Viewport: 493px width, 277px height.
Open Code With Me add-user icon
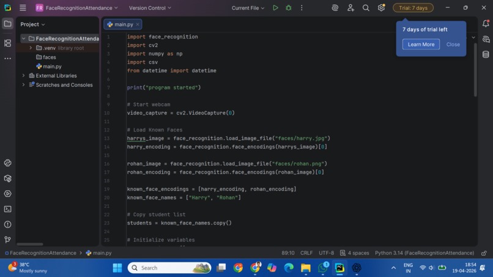pos(350,8)
